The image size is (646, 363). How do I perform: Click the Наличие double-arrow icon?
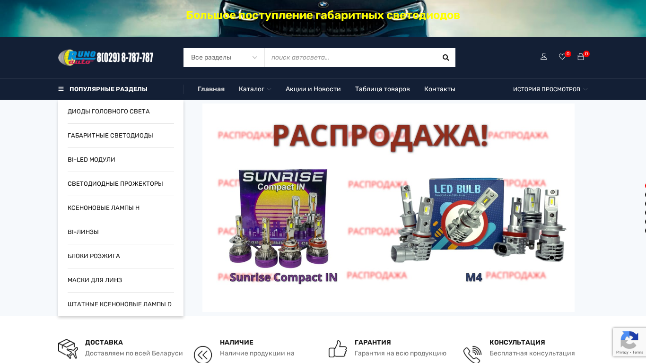pyautogui.click(x=203, y=354)
